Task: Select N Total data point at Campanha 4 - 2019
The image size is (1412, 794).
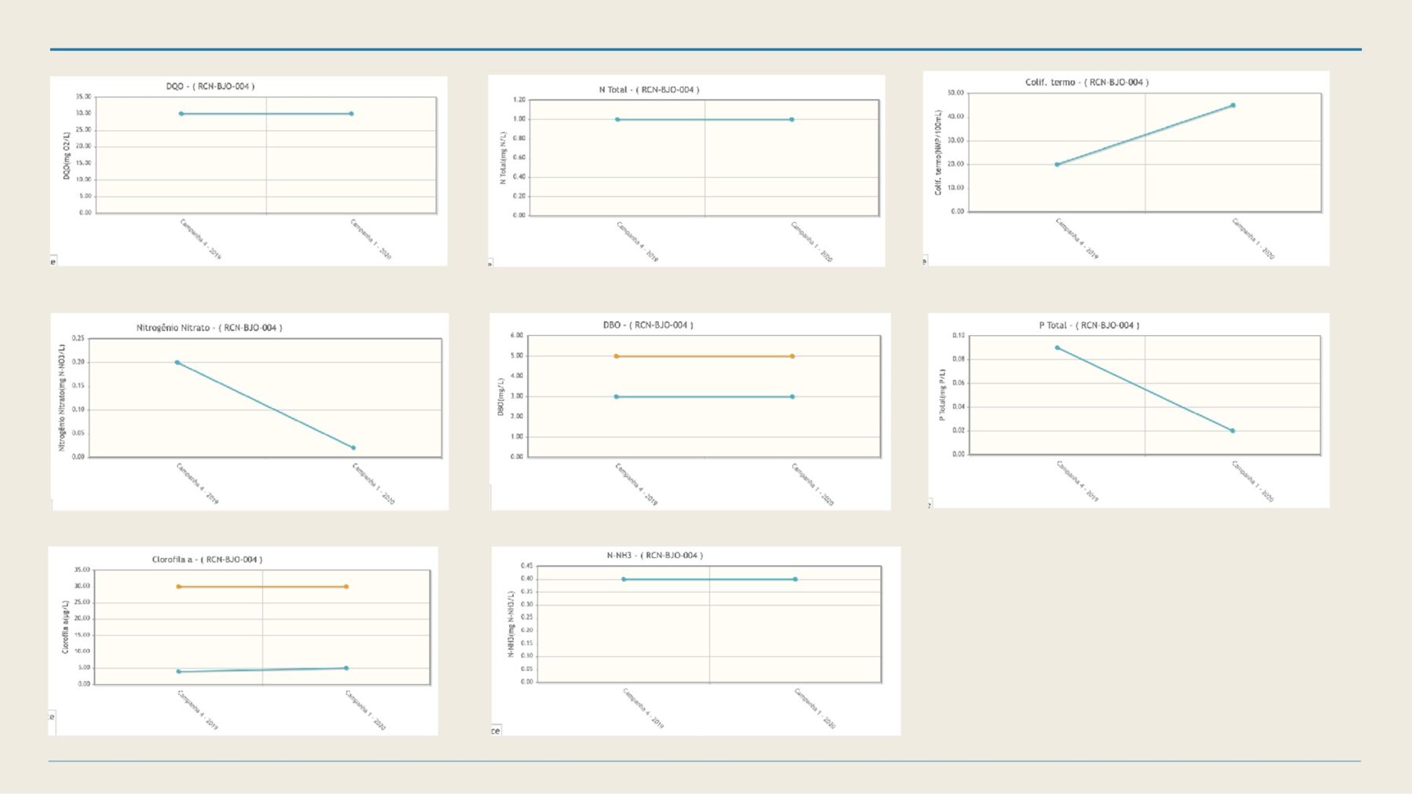Action: click(x=617, y=120)
